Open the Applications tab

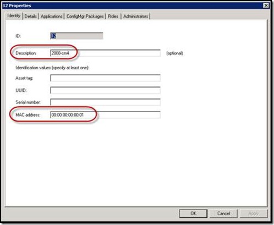point(51,17)
